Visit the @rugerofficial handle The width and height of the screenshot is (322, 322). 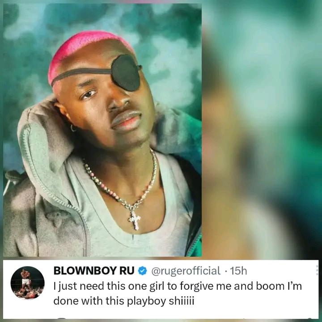(x=186, y=271)
